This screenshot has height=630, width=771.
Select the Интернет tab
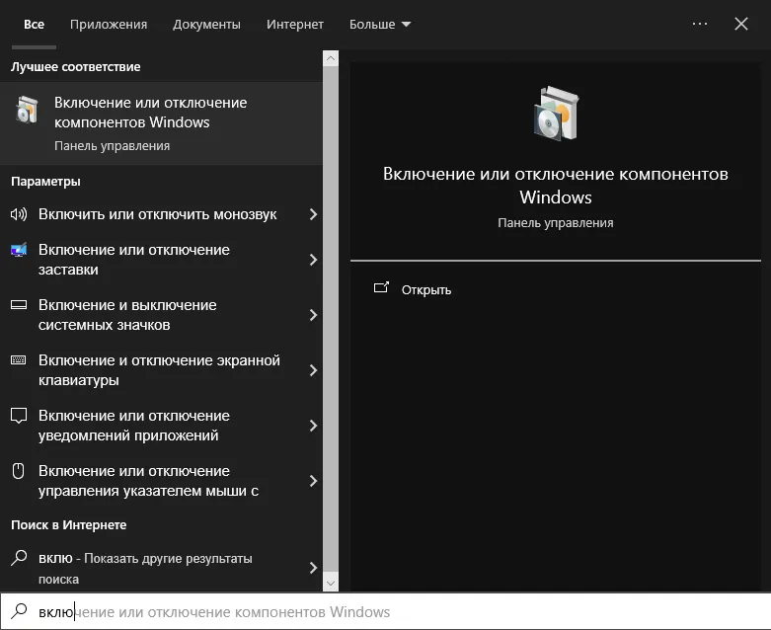pyautogui.click(x=295, y=24)
